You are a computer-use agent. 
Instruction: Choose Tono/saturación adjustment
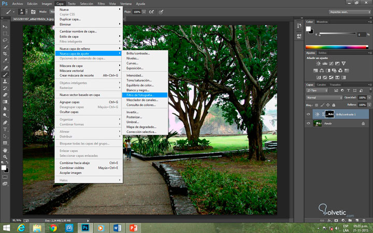click(145, 80)
